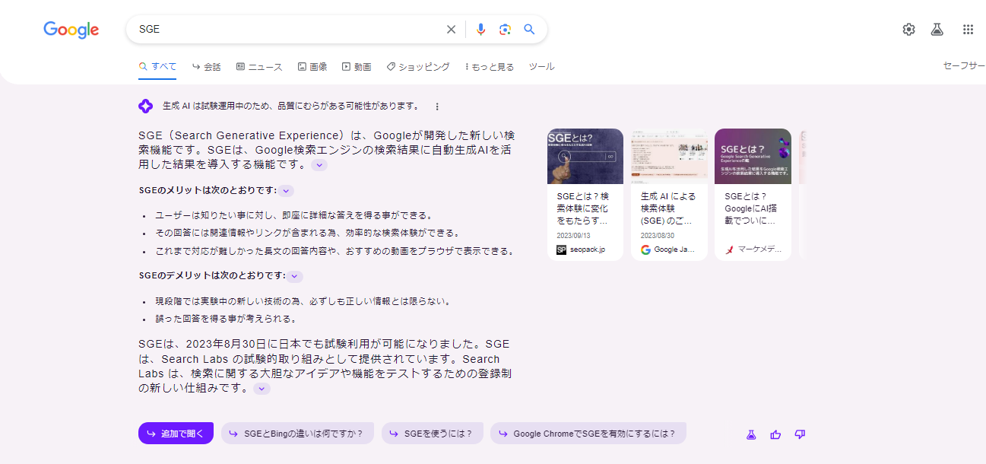Click the 誤った回答を得る bullet text
The width and height of the screenshot is (986, 464).
pos(226,319)
